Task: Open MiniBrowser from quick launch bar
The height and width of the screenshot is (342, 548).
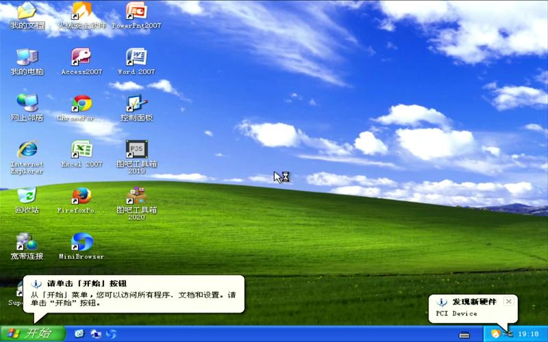Action: (x=111, y=334)
